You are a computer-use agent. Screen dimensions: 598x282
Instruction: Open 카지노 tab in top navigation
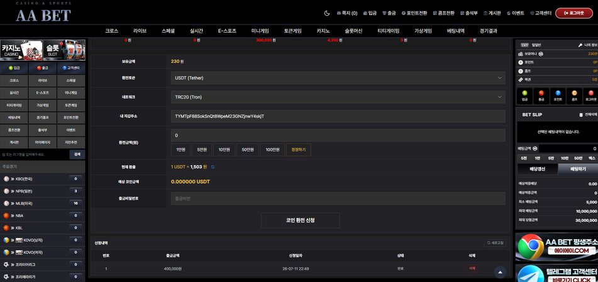323,31
